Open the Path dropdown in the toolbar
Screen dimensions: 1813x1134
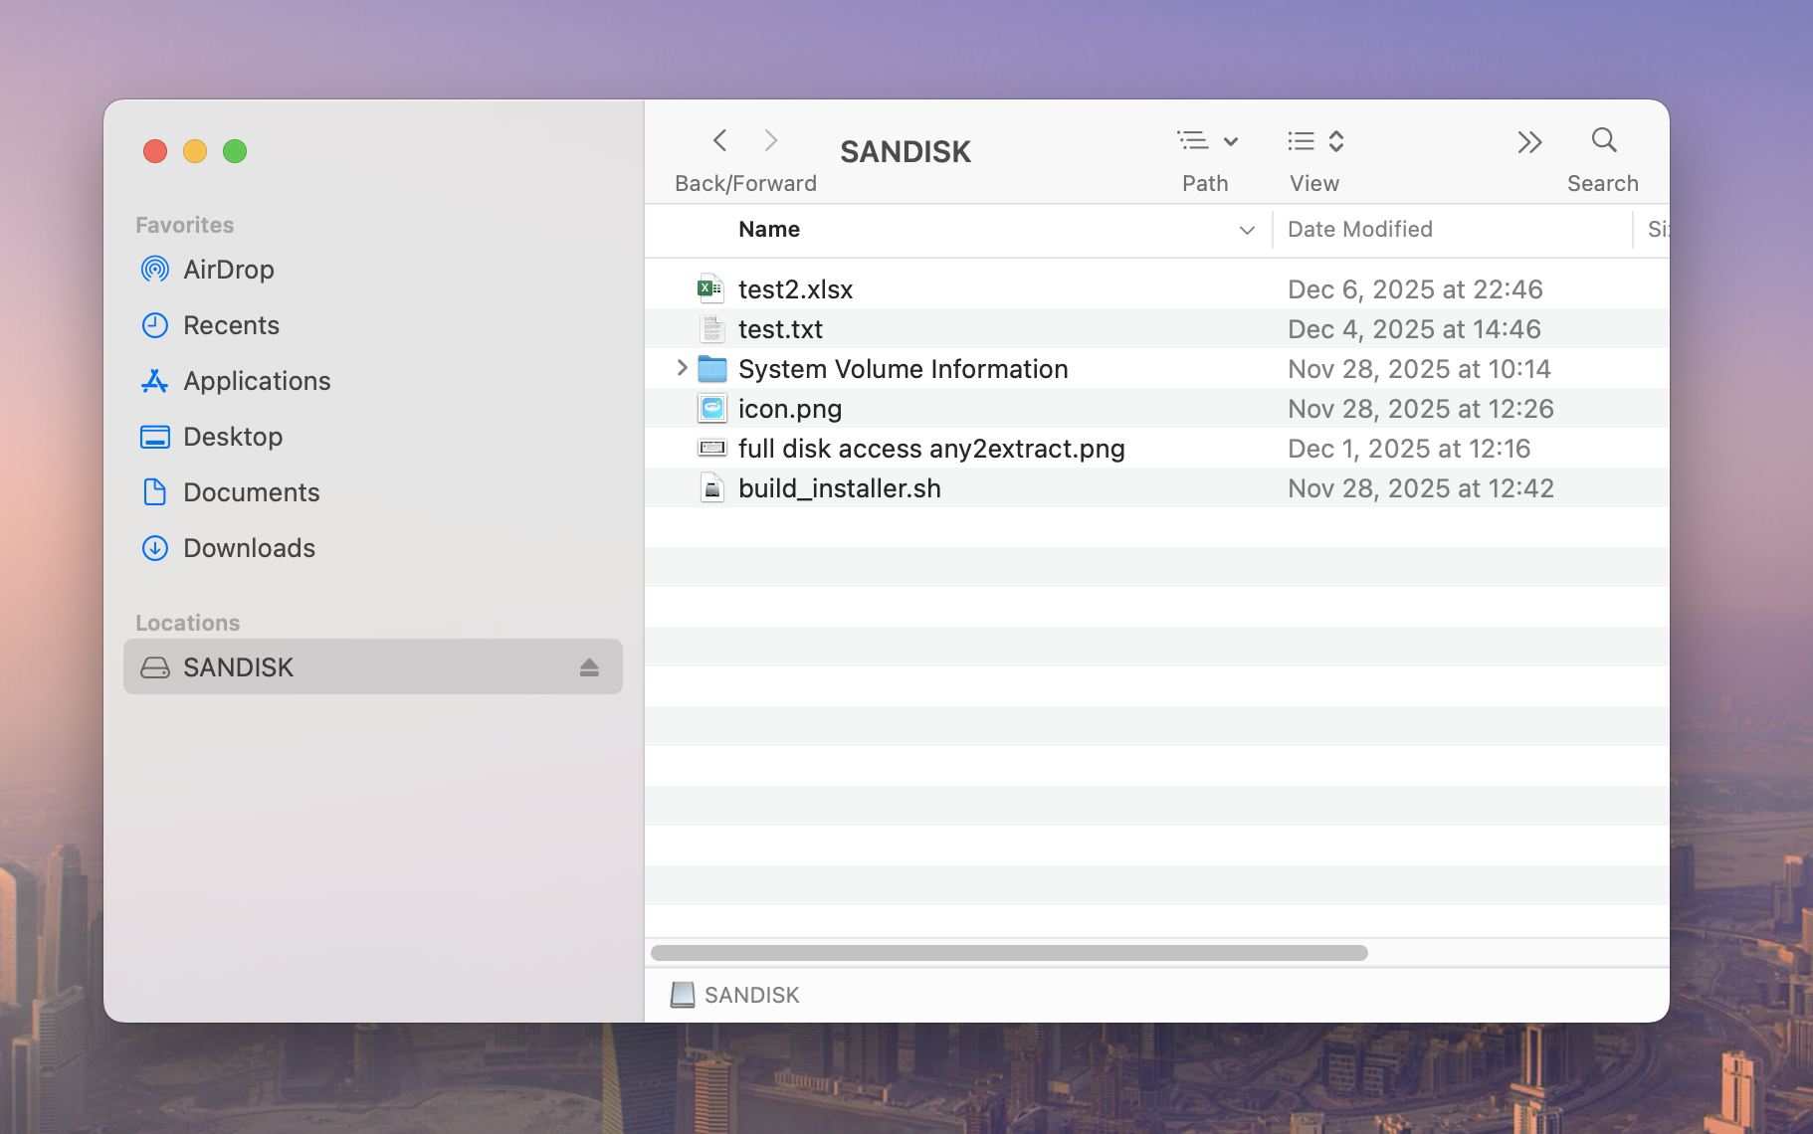(x=1208, y=141)
